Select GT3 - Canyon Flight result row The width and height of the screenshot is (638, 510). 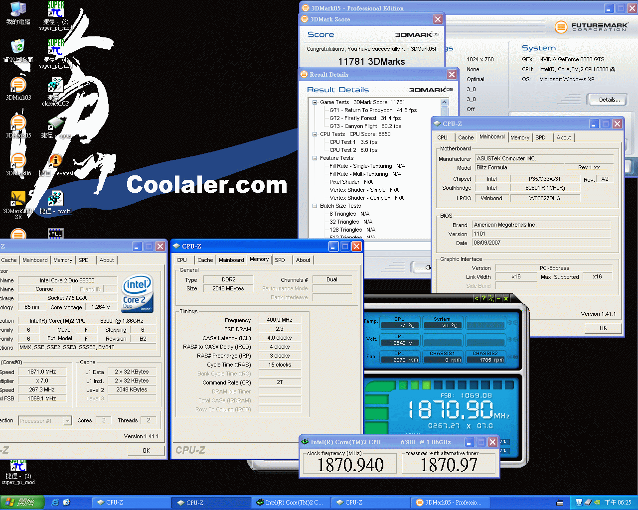(x=365, y=126)
